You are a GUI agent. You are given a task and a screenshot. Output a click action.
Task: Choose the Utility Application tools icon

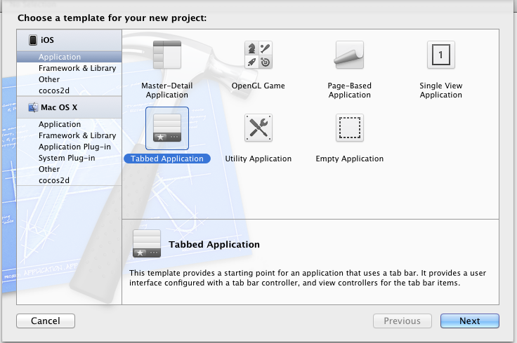pyautogui.click(x=258, y=128)
